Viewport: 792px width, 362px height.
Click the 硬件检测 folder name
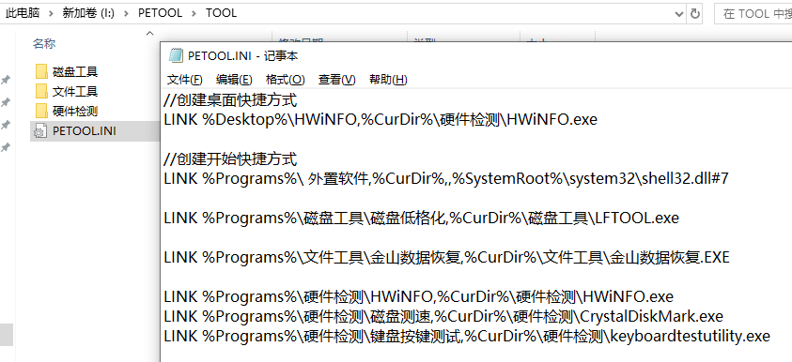pos(75,111)
